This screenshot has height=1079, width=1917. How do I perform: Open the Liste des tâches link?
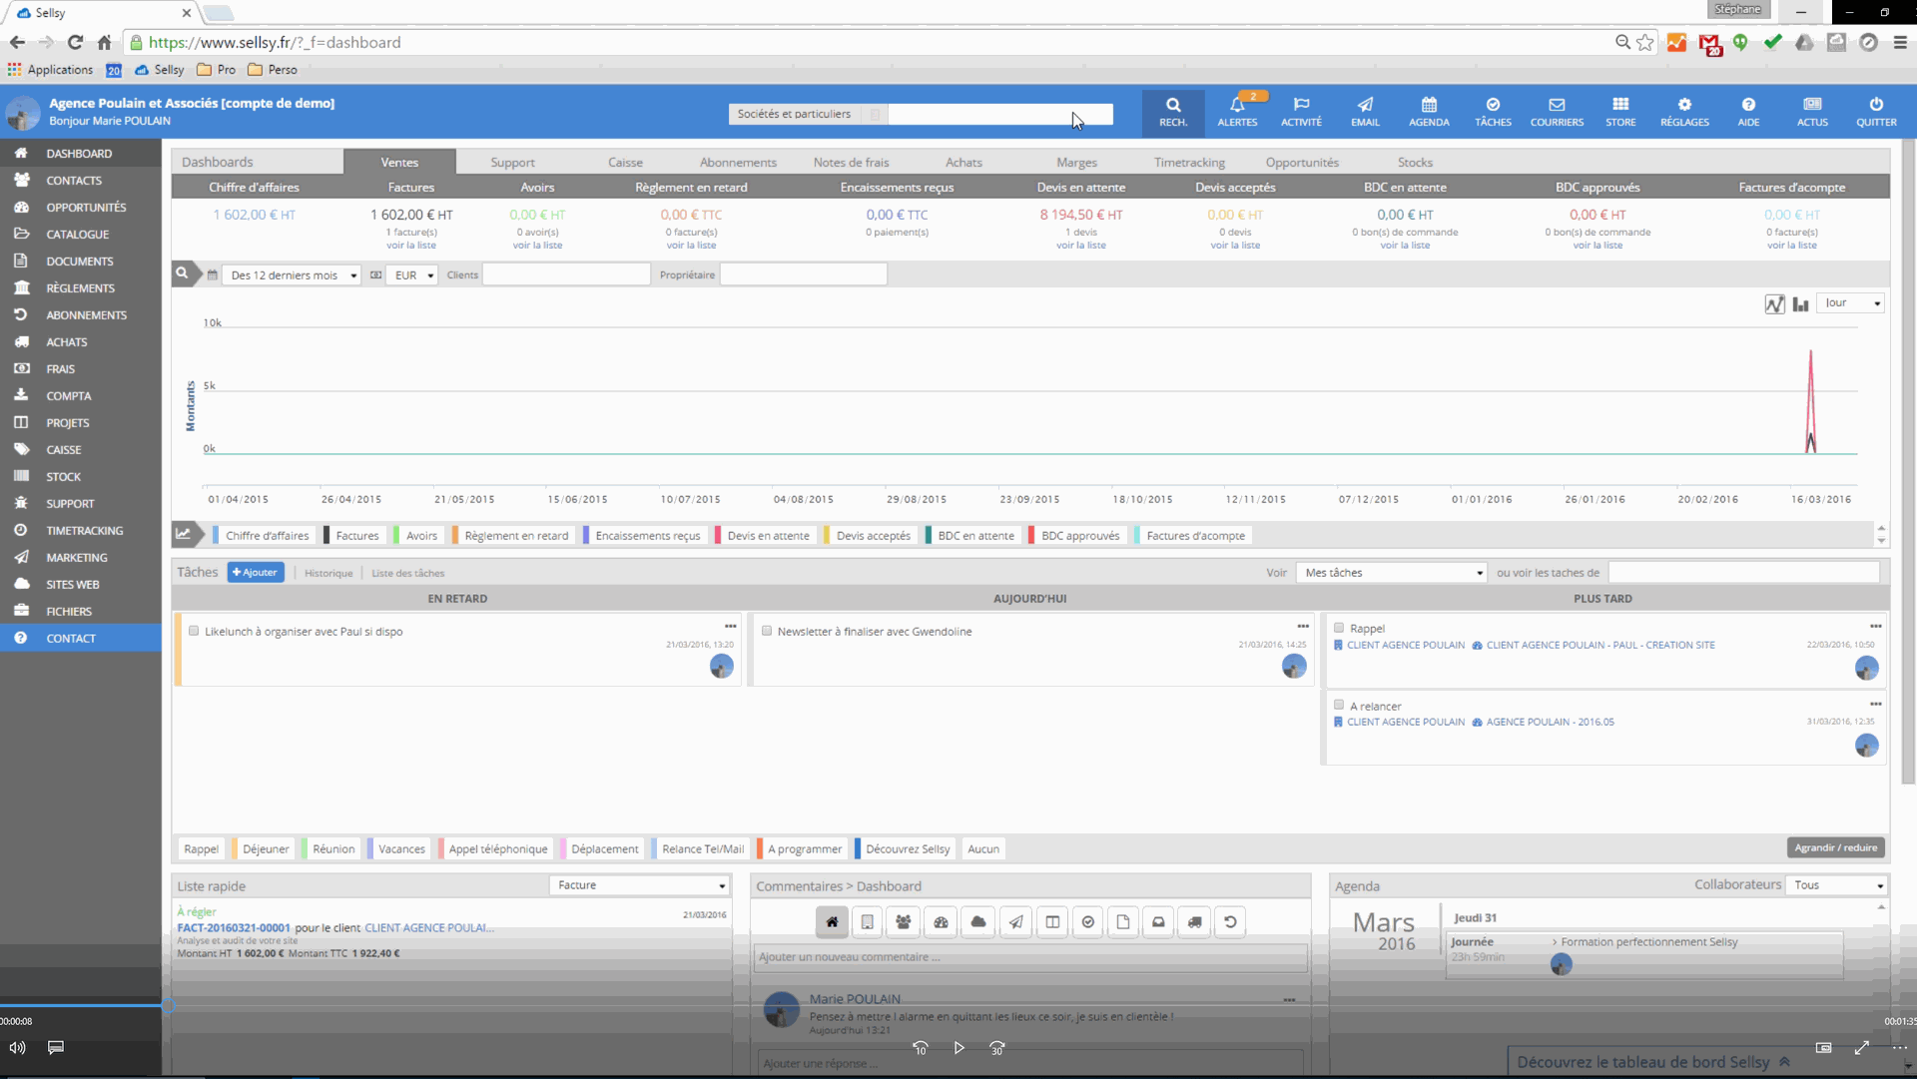(407, 573)
